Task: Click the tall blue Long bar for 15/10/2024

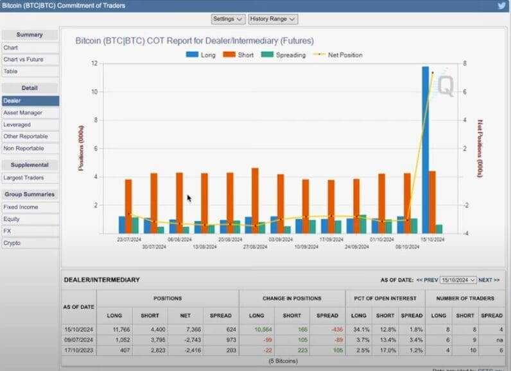Action: pos(425,150)
